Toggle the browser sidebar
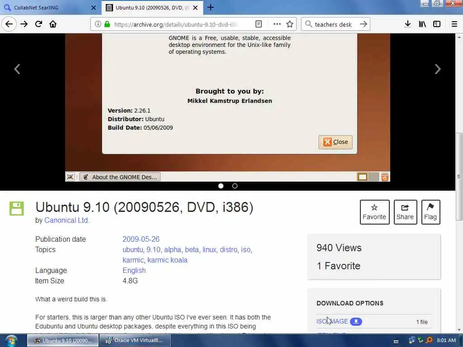The height and width of the screenshot is (347, 463). pos(437,24)
